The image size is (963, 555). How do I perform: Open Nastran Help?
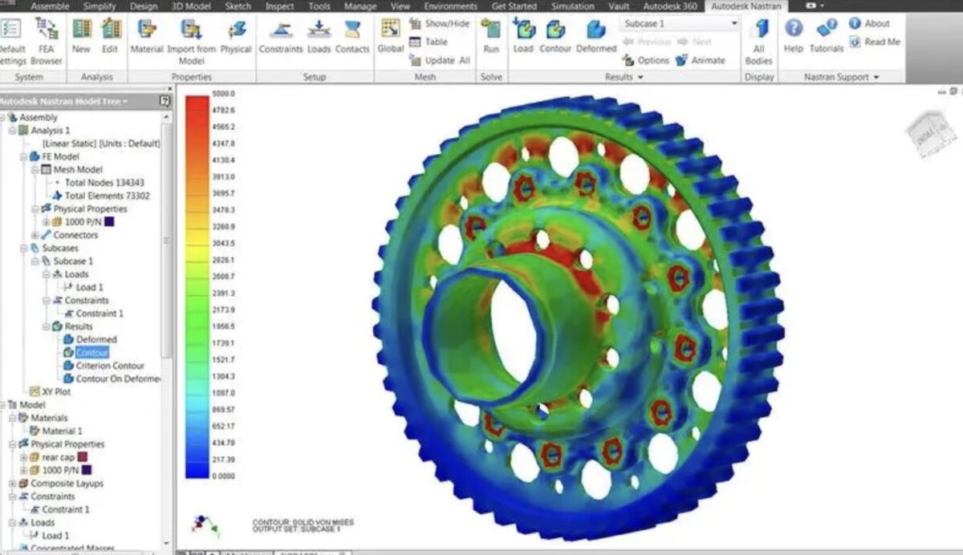tap(793, 37)
